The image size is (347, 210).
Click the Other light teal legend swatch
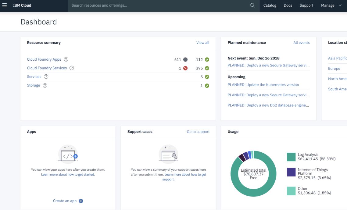coord(291,191)
